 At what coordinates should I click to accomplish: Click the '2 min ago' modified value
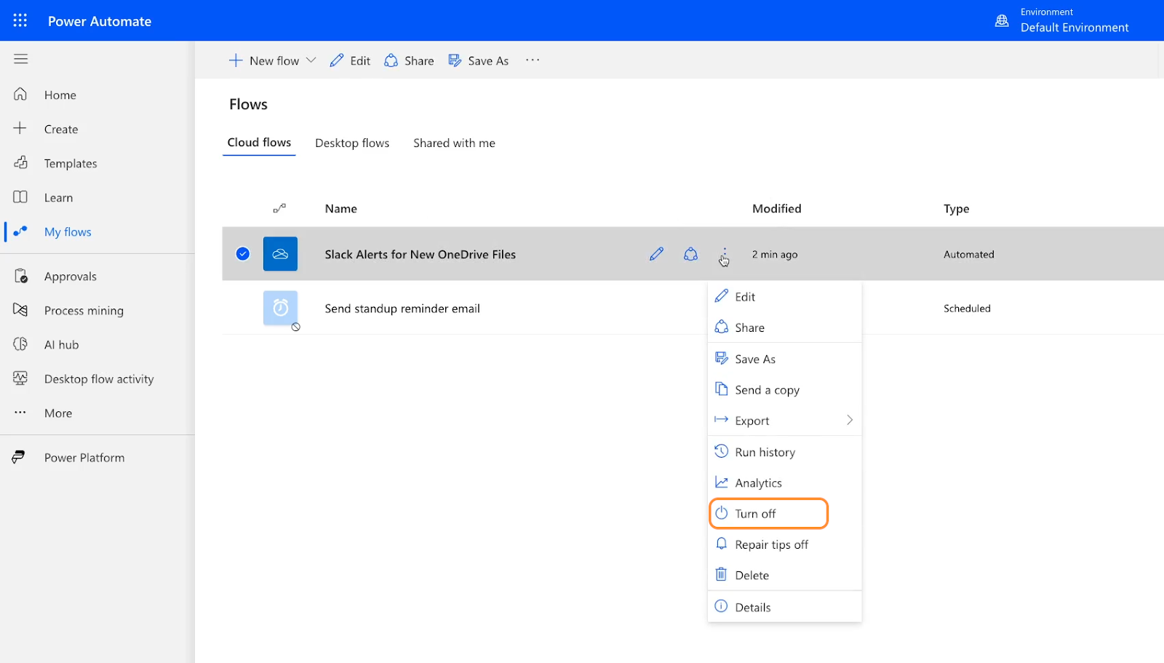[775, 255]
